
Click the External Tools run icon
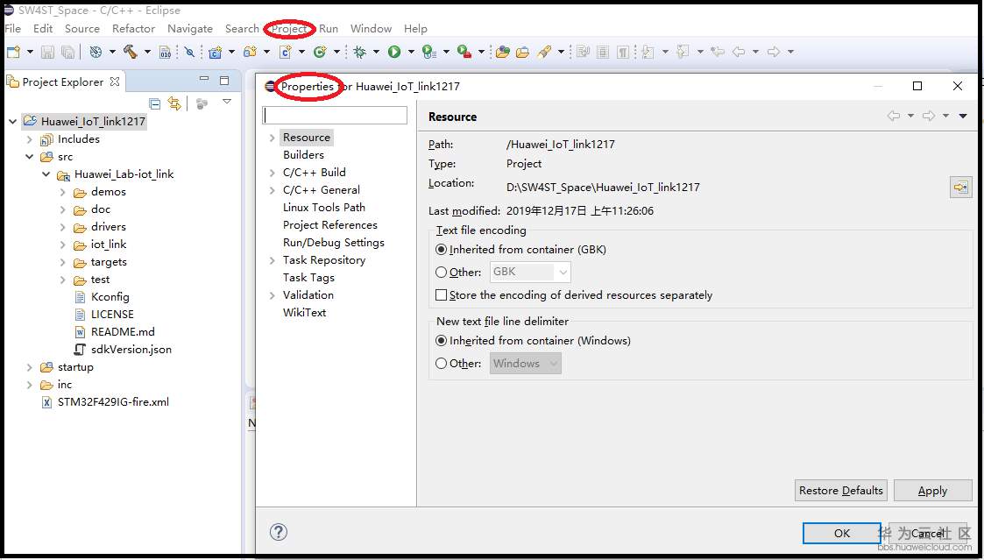[464, 52]
